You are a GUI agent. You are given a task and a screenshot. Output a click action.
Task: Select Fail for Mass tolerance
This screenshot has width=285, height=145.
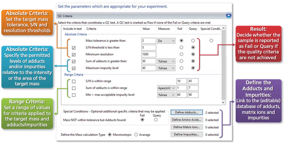coord(182,41)
